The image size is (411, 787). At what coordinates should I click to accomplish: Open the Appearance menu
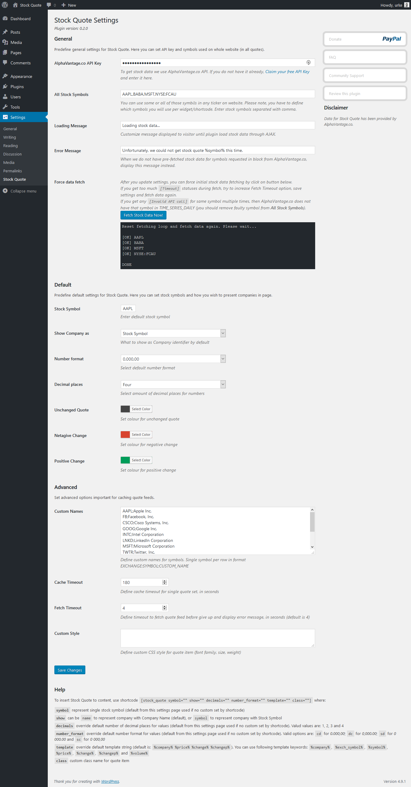coord(24,76)
